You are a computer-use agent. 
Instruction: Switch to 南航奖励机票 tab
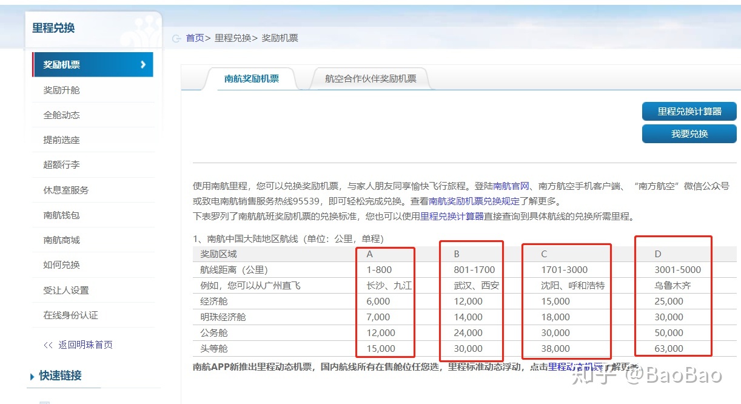click(252, 79)
